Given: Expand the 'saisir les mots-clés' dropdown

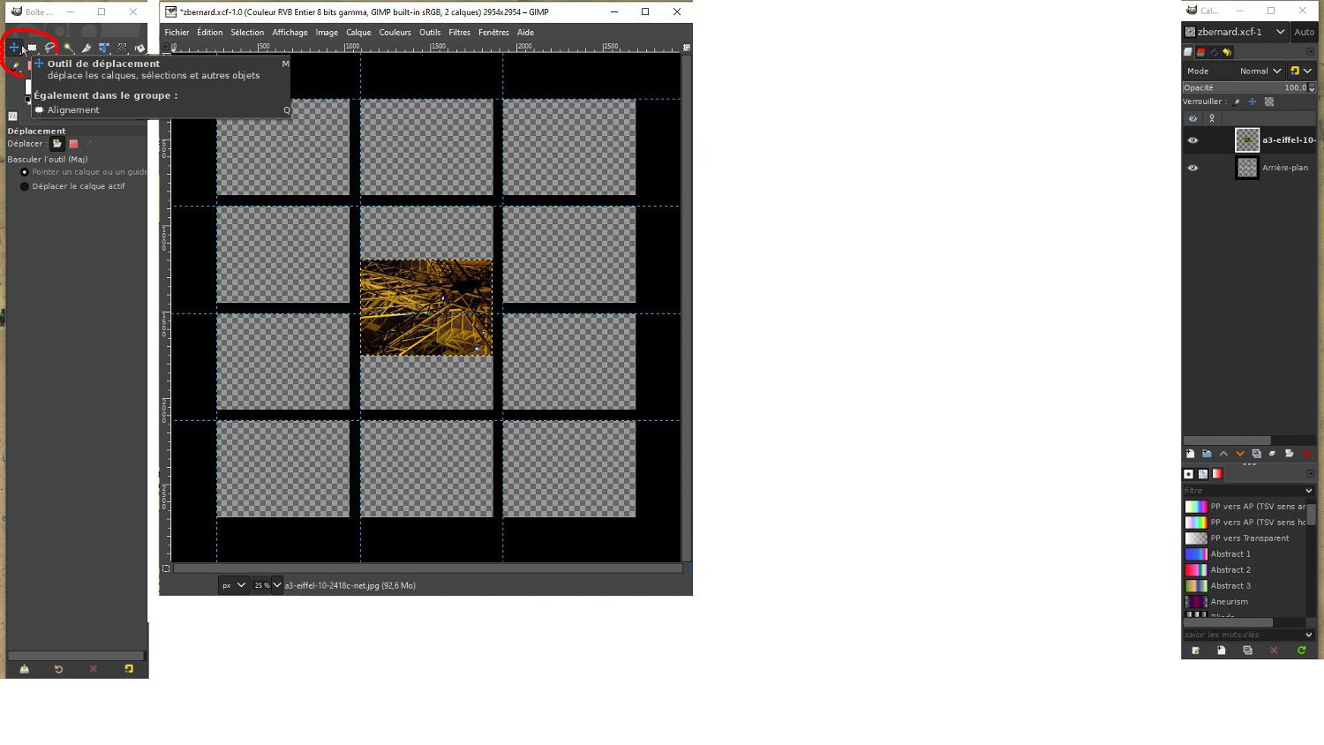Looking at the screenshot, I should click(1308, 635).
